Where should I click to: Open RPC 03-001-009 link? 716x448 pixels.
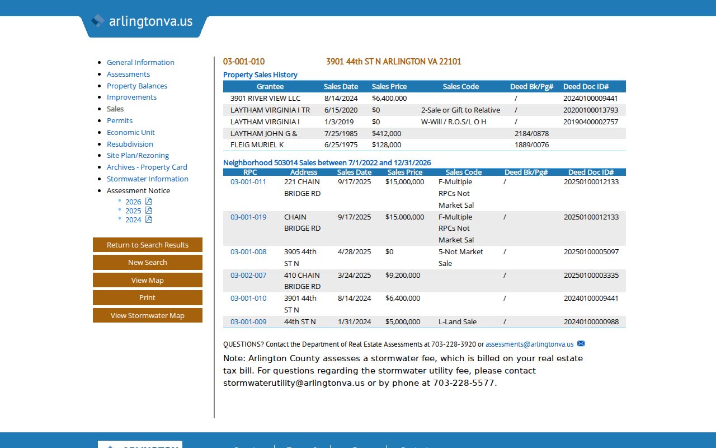[248, 321]
